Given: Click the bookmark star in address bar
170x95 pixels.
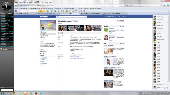Looking at the screenshot, I should [121, 5].
